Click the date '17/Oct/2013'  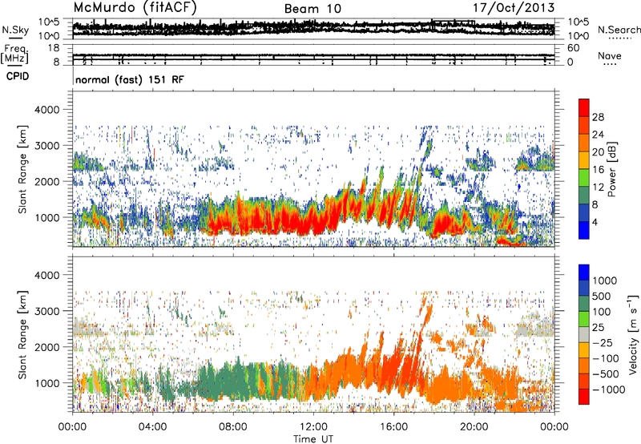[514, 8]
